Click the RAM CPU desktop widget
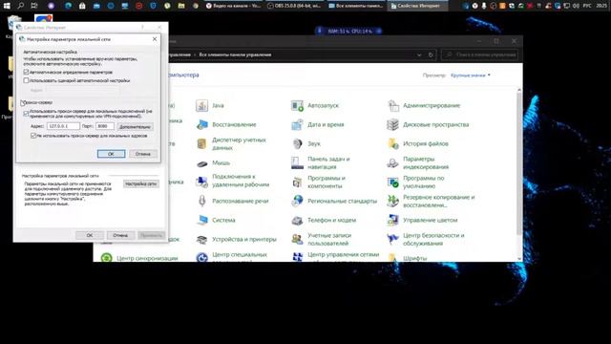 [x=348, y=31]
